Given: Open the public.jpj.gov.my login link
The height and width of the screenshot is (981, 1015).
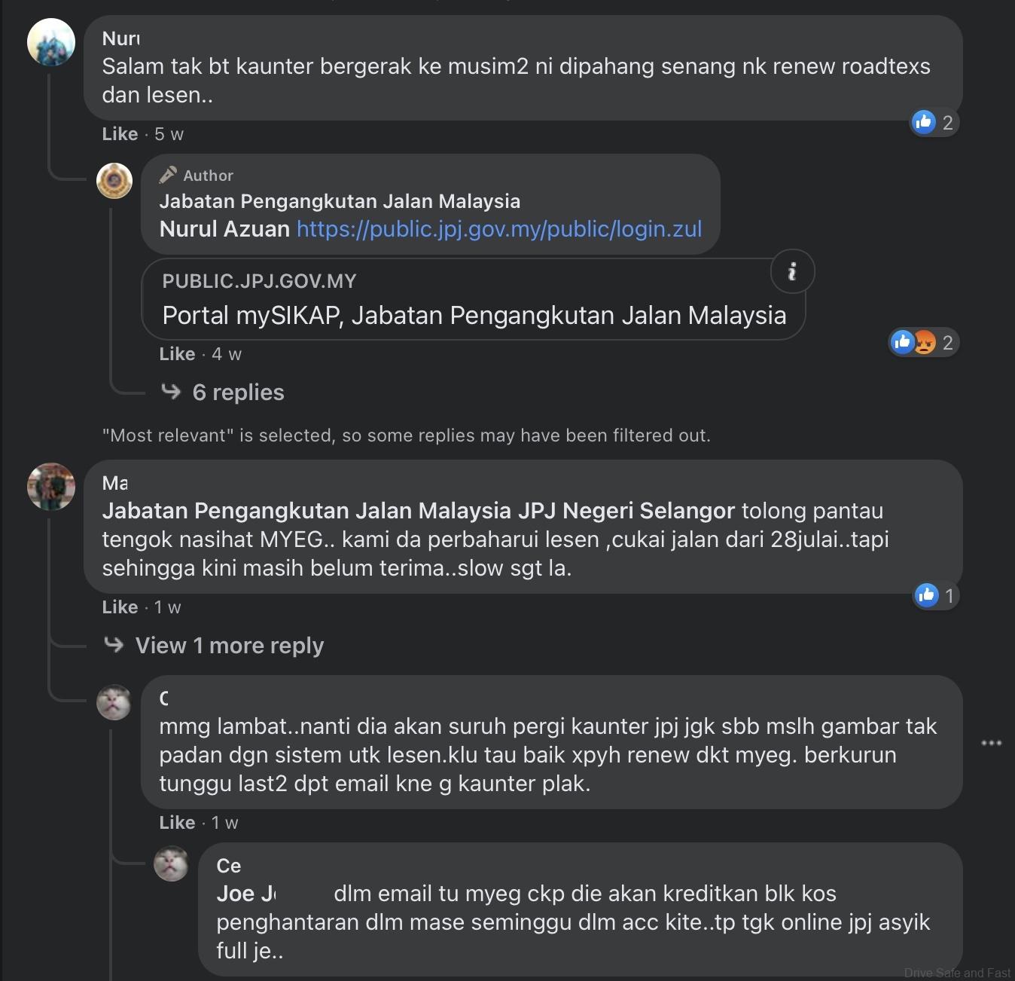Looking at the screenshot, I should 499,229.
